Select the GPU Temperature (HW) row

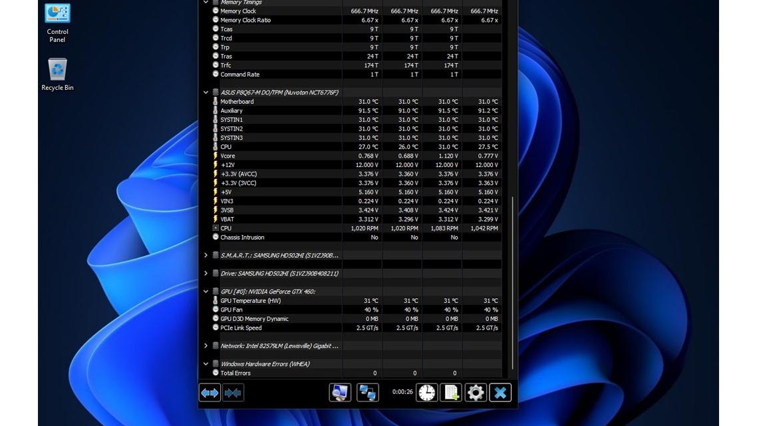pos(250,301)
